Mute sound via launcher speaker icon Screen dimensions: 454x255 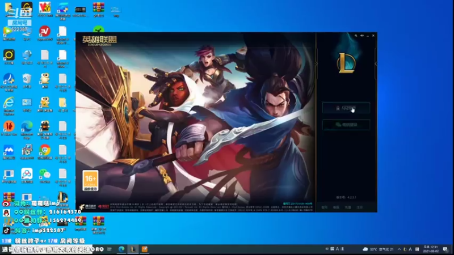click(x=362, y=36)
